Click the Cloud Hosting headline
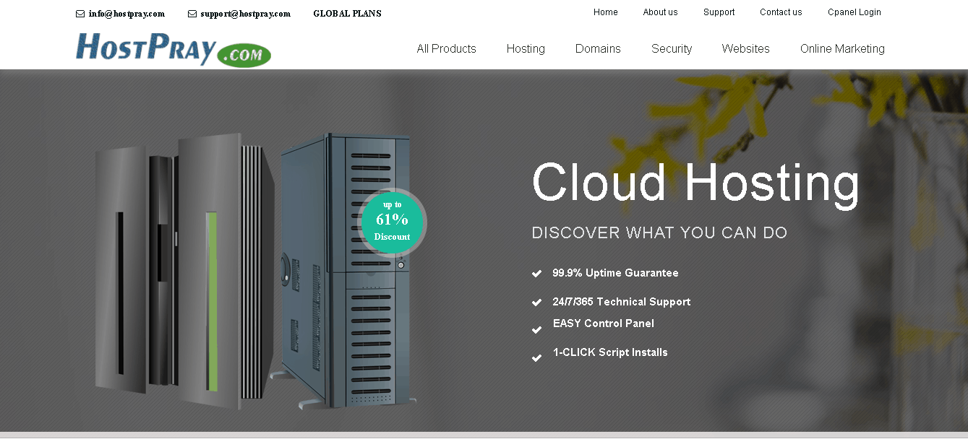The height and width of the screenshot is (439, 968). pos(695,184)
